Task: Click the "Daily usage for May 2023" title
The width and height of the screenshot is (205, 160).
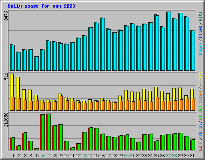Action: pos(41,6)
